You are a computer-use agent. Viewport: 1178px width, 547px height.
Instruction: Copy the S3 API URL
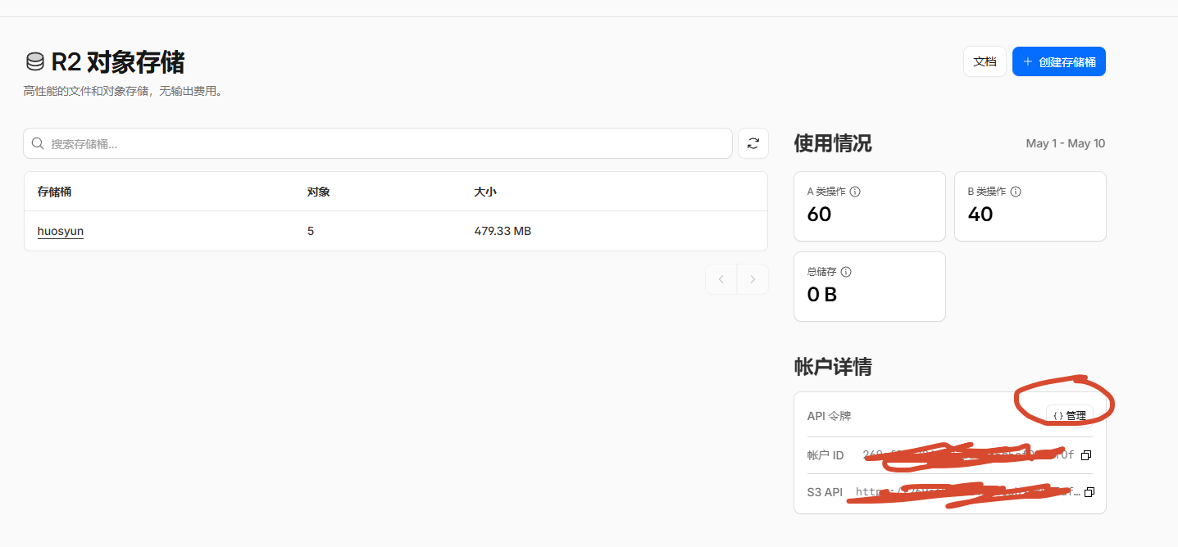tap(1089, 492)
